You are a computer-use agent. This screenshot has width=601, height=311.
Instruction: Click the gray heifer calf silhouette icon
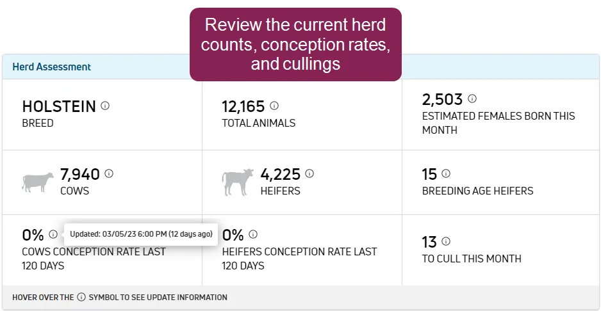pos(238,182)
